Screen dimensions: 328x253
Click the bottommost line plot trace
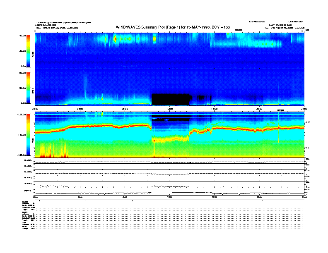[x=170, y=193]
